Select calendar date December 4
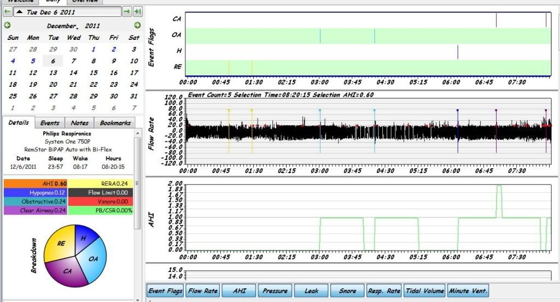 pyautogui.click(x=13, y=61)
